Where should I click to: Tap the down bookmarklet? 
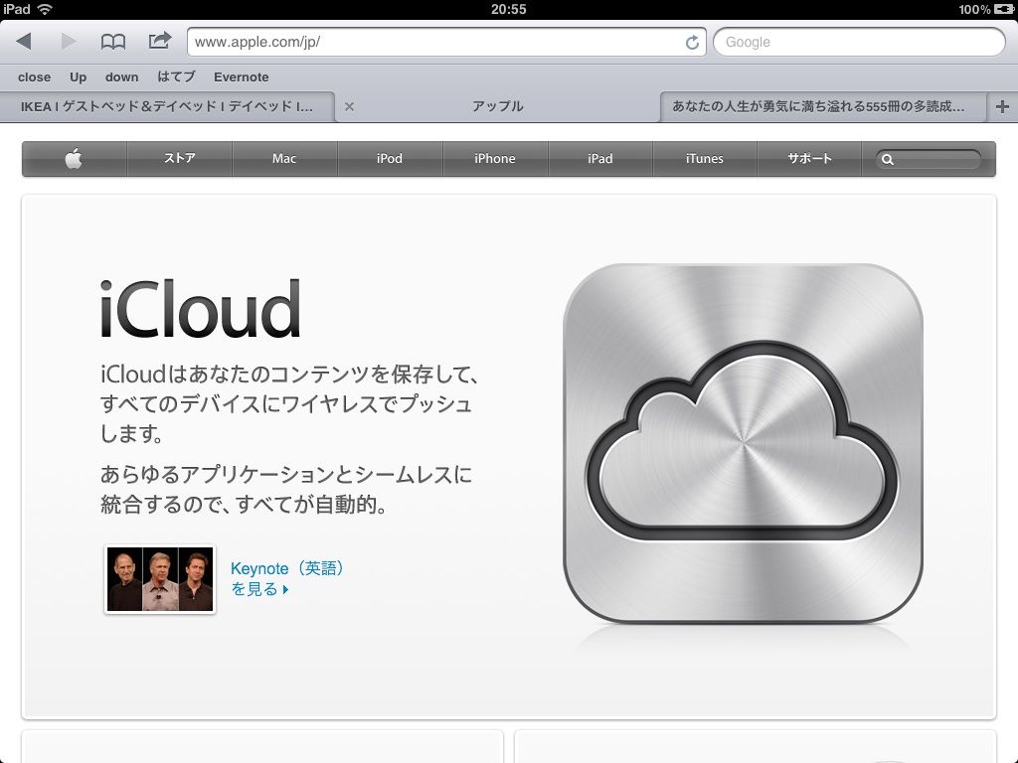pyautogui.click(x=122, y=77)
